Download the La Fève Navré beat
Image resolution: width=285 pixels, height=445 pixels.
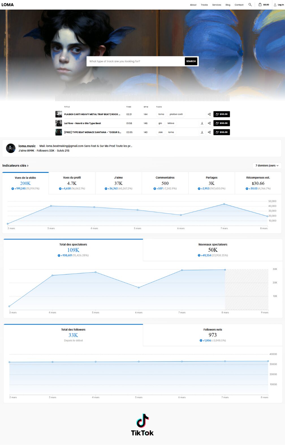tap(202, 123)
